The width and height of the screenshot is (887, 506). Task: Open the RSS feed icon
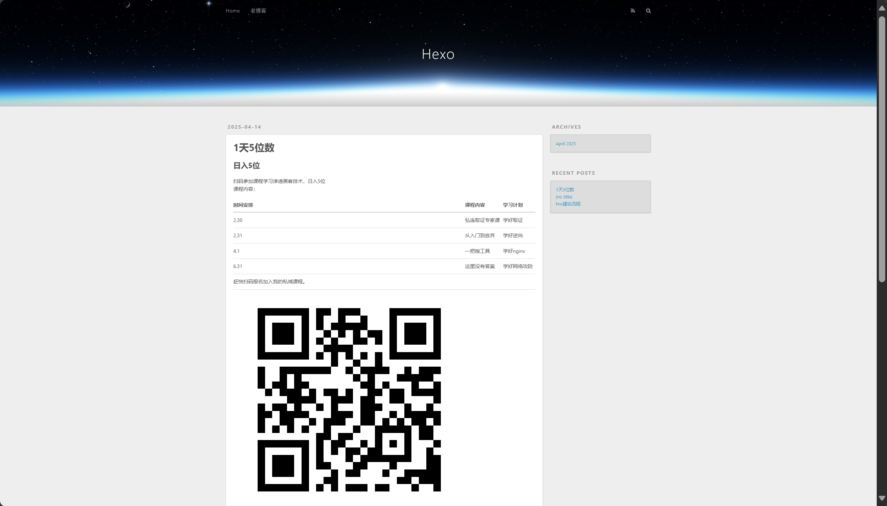pos(633,11)
